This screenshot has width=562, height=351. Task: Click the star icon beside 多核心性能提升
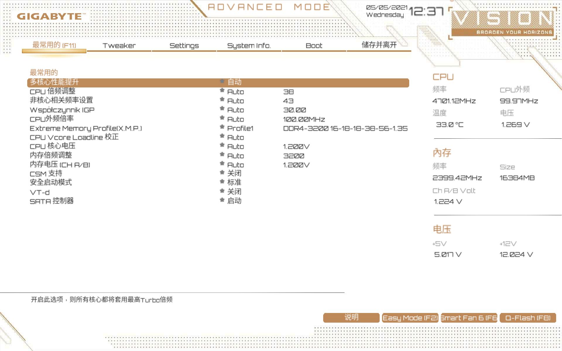pos(222,81)
